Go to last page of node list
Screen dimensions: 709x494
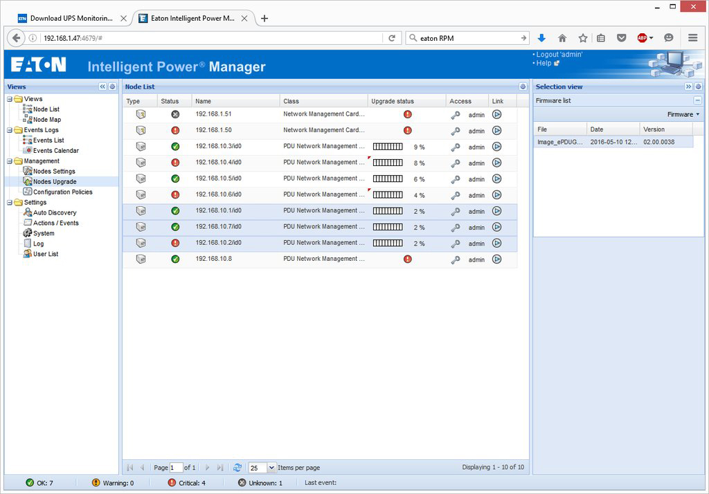(220, 467)
